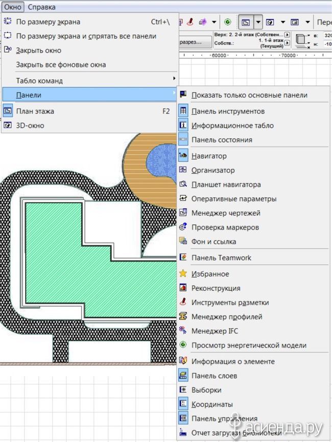
Task: Select Закрыть окно menu item
Action: click(90, 51)
